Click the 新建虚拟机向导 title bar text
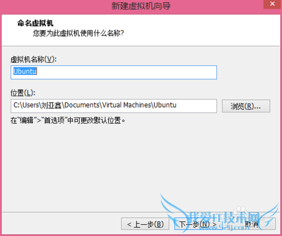This screenshot has width=282, height=236. (141, 6)
